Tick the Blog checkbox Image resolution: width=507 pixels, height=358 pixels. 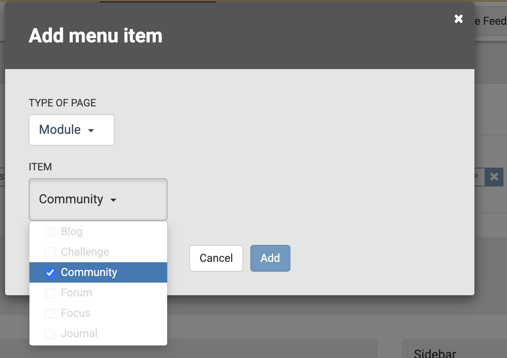(50, 232)
